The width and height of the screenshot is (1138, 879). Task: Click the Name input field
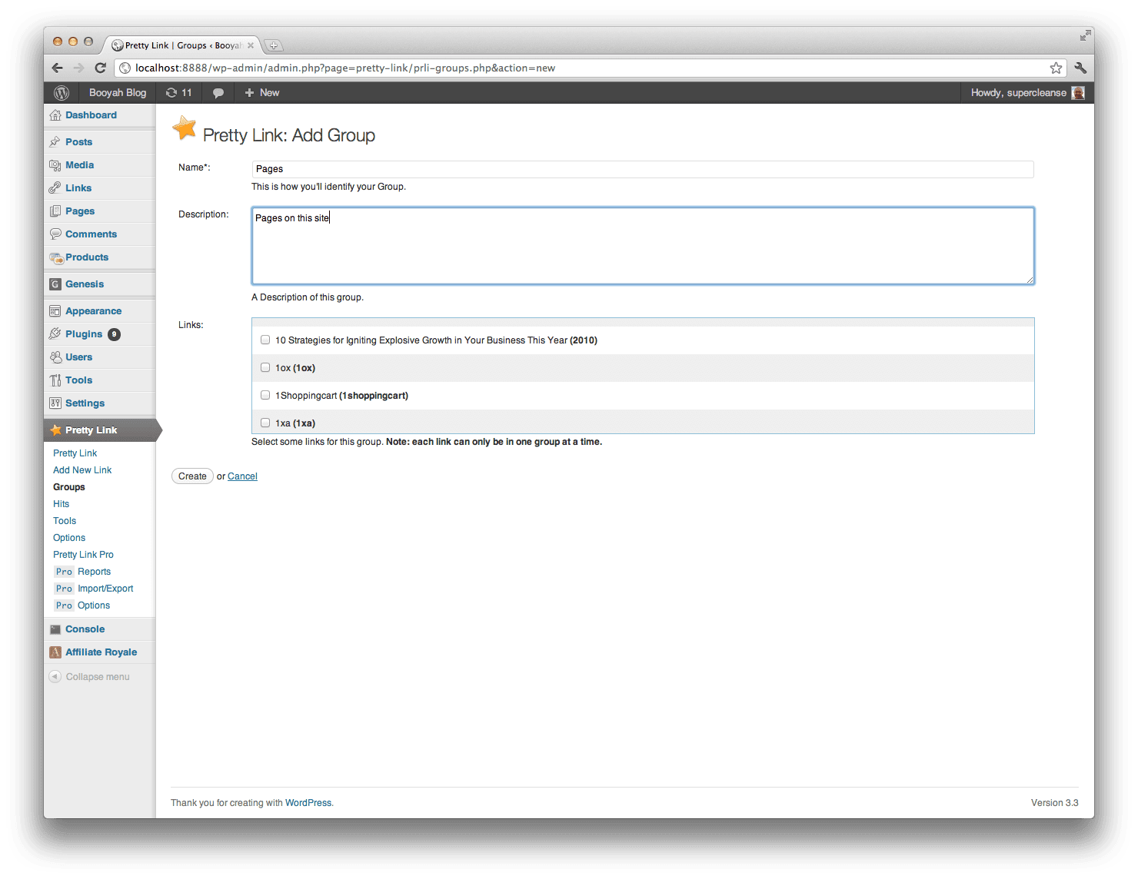coord(643,169)
